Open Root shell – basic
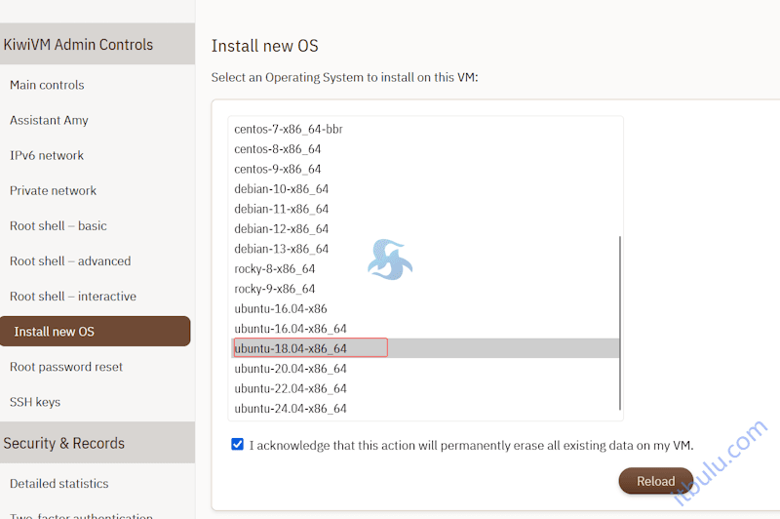The width and height of the screenshot is (780, 519). [x=58, y=225]
